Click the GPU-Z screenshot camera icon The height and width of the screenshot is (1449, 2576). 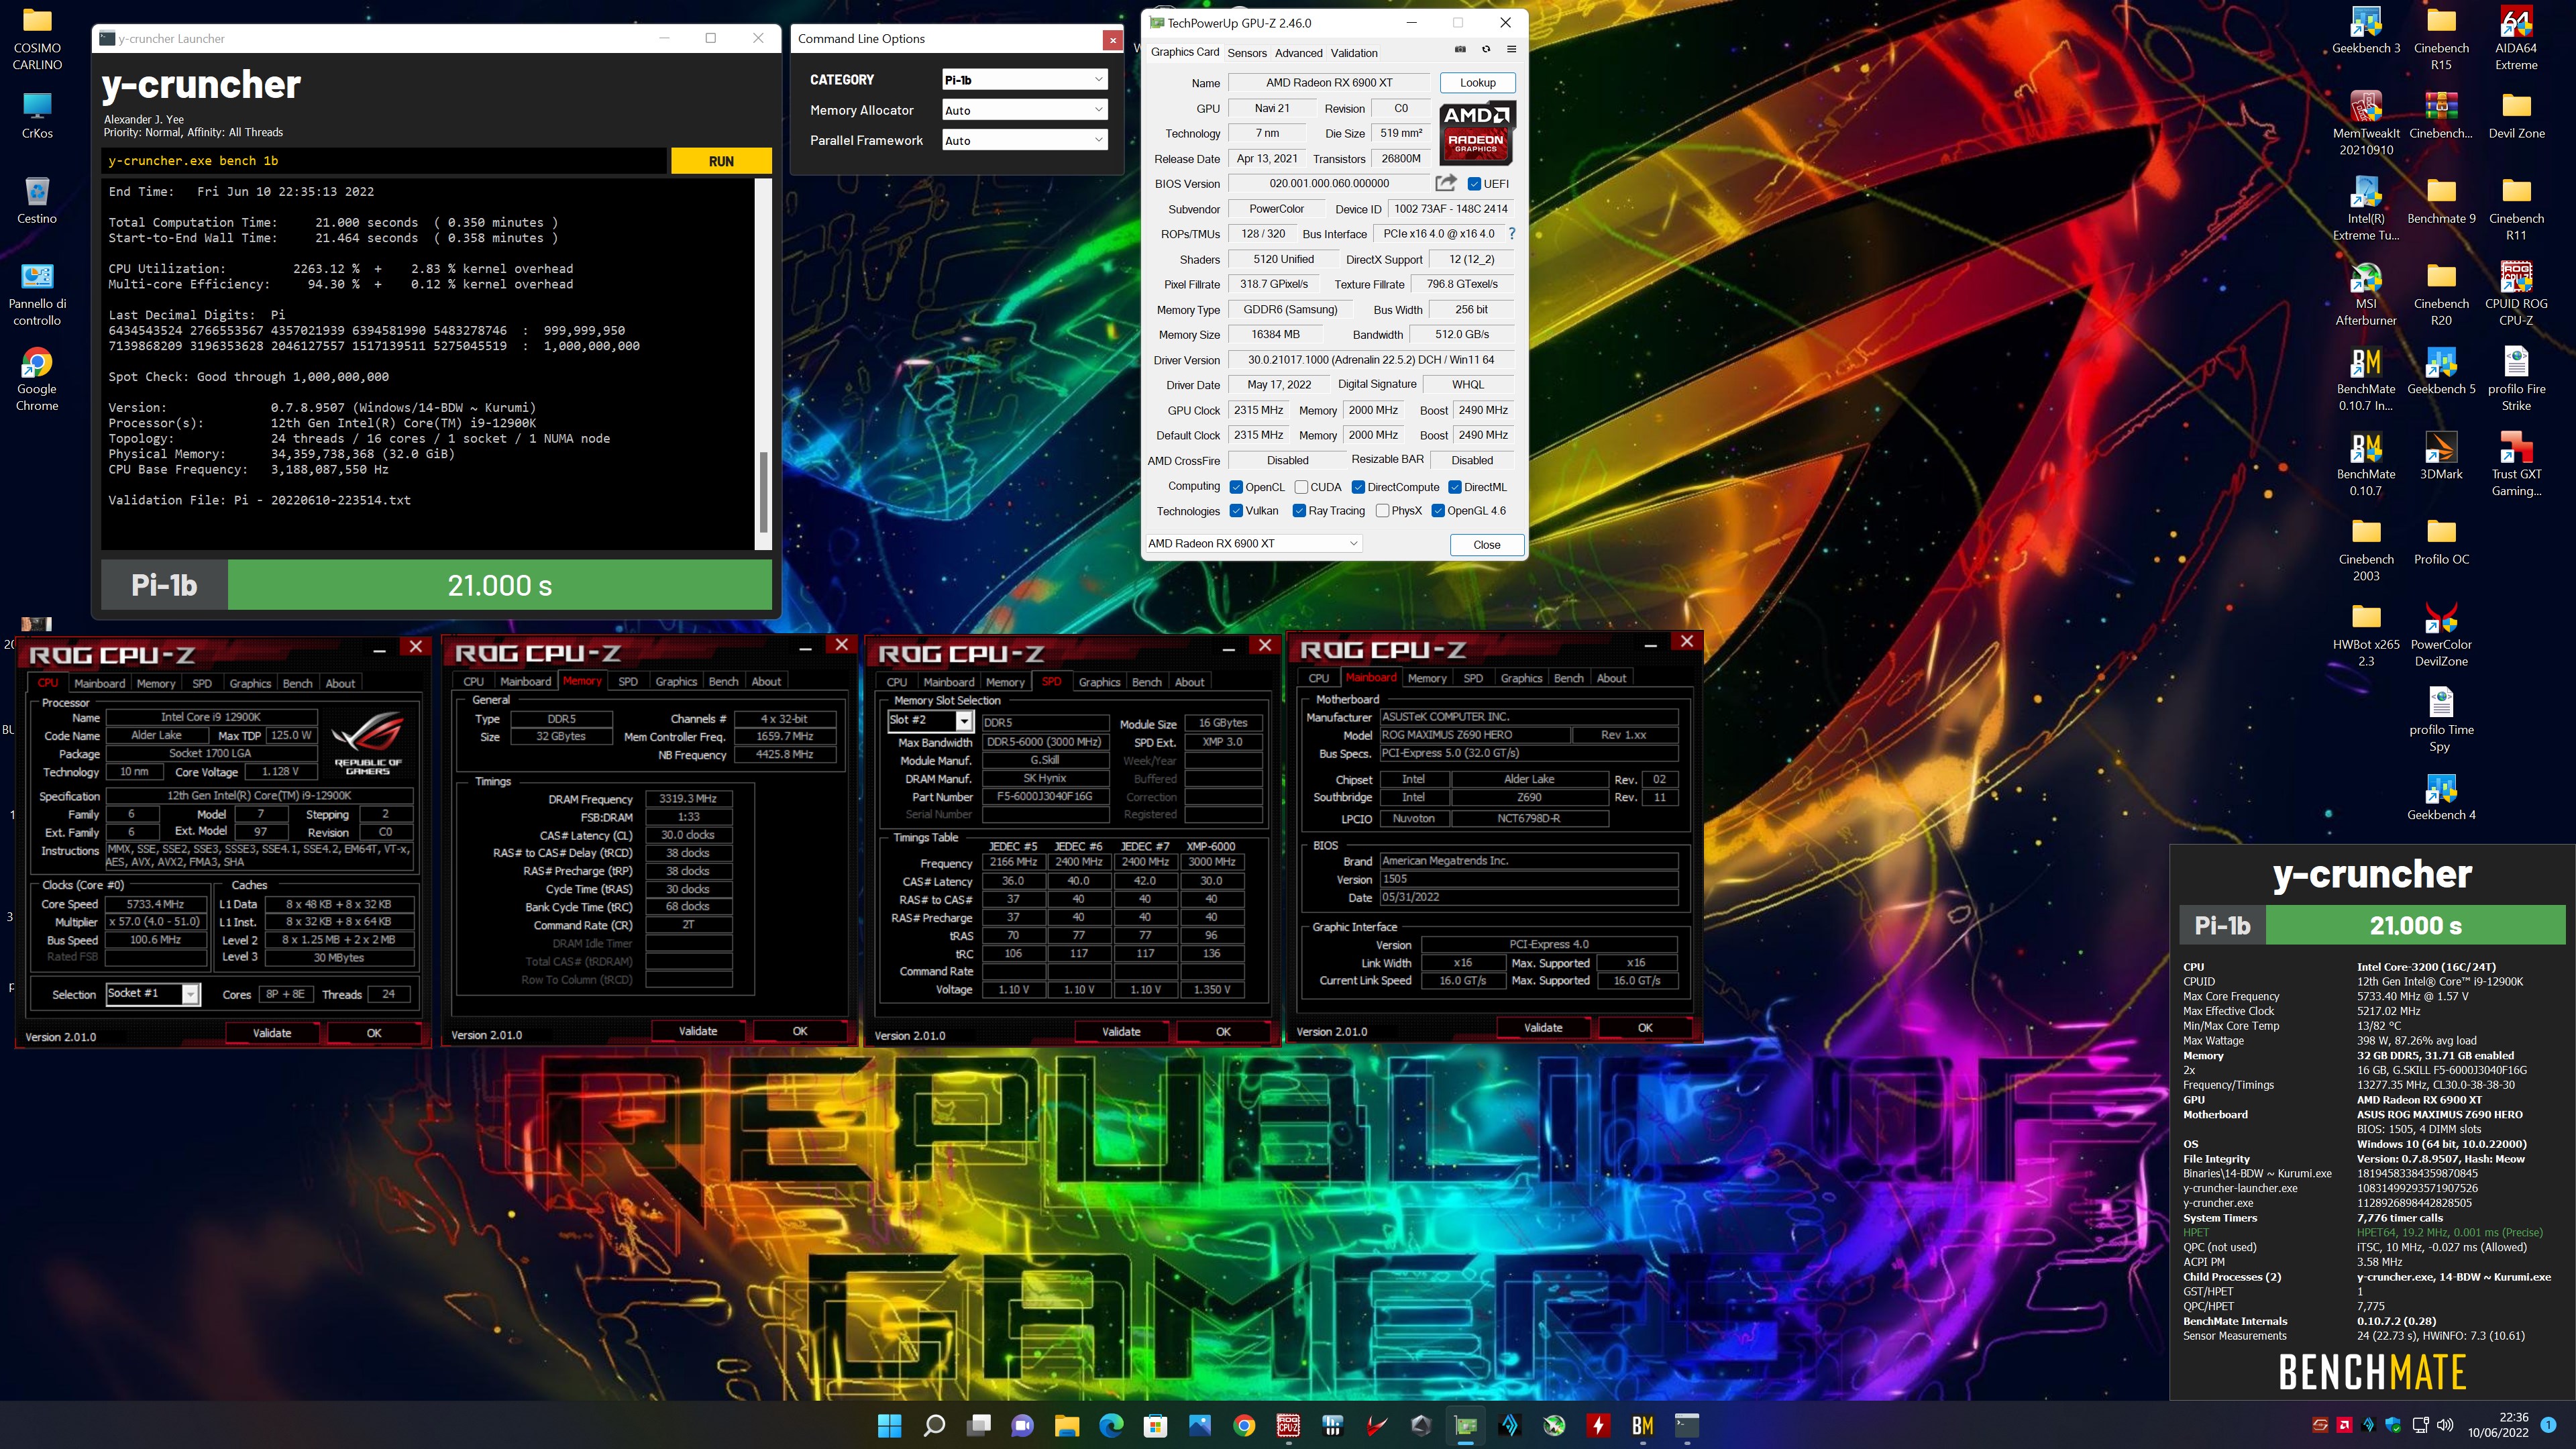(1460, 49)
